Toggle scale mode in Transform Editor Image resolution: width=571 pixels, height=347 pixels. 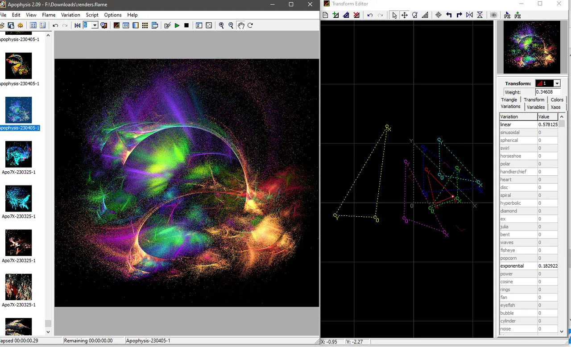coord(425,15)
